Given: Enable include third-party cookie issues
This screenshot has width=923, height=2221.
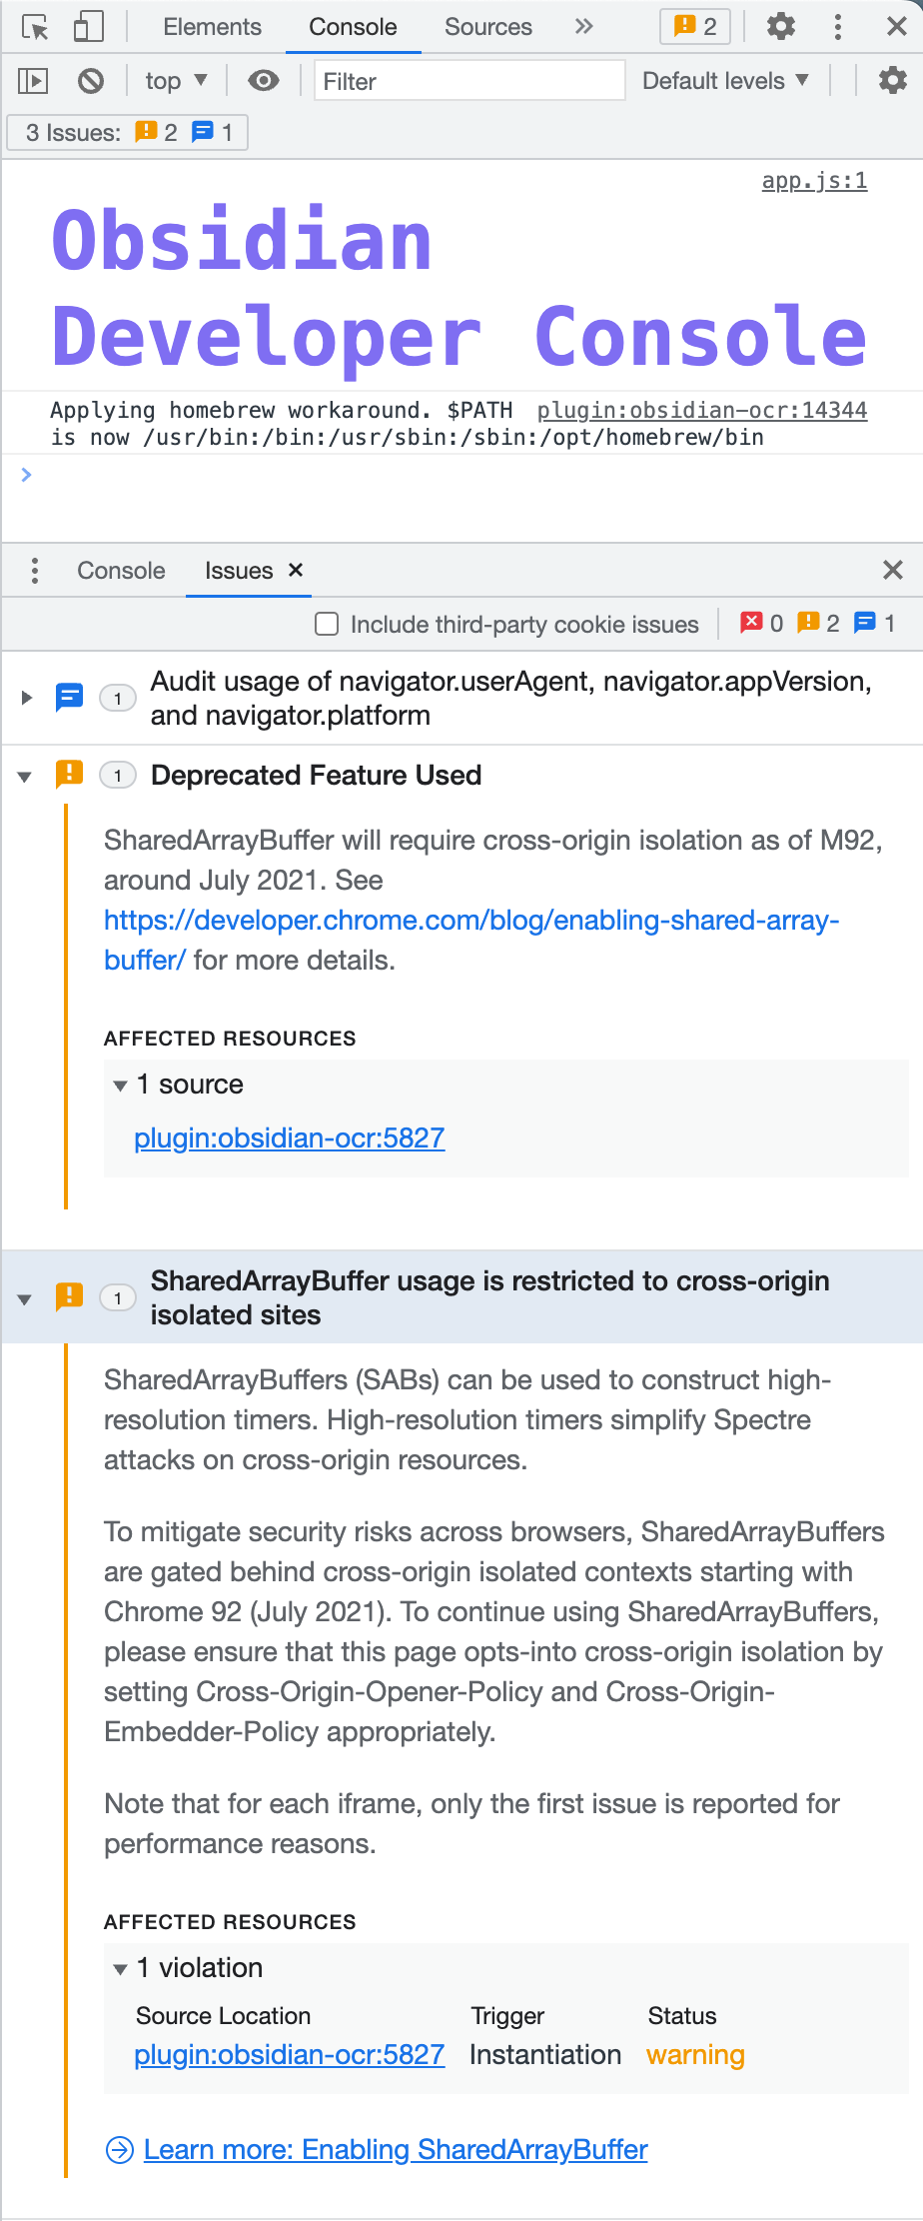Looking at the screenshot, I should coord(327,624).
